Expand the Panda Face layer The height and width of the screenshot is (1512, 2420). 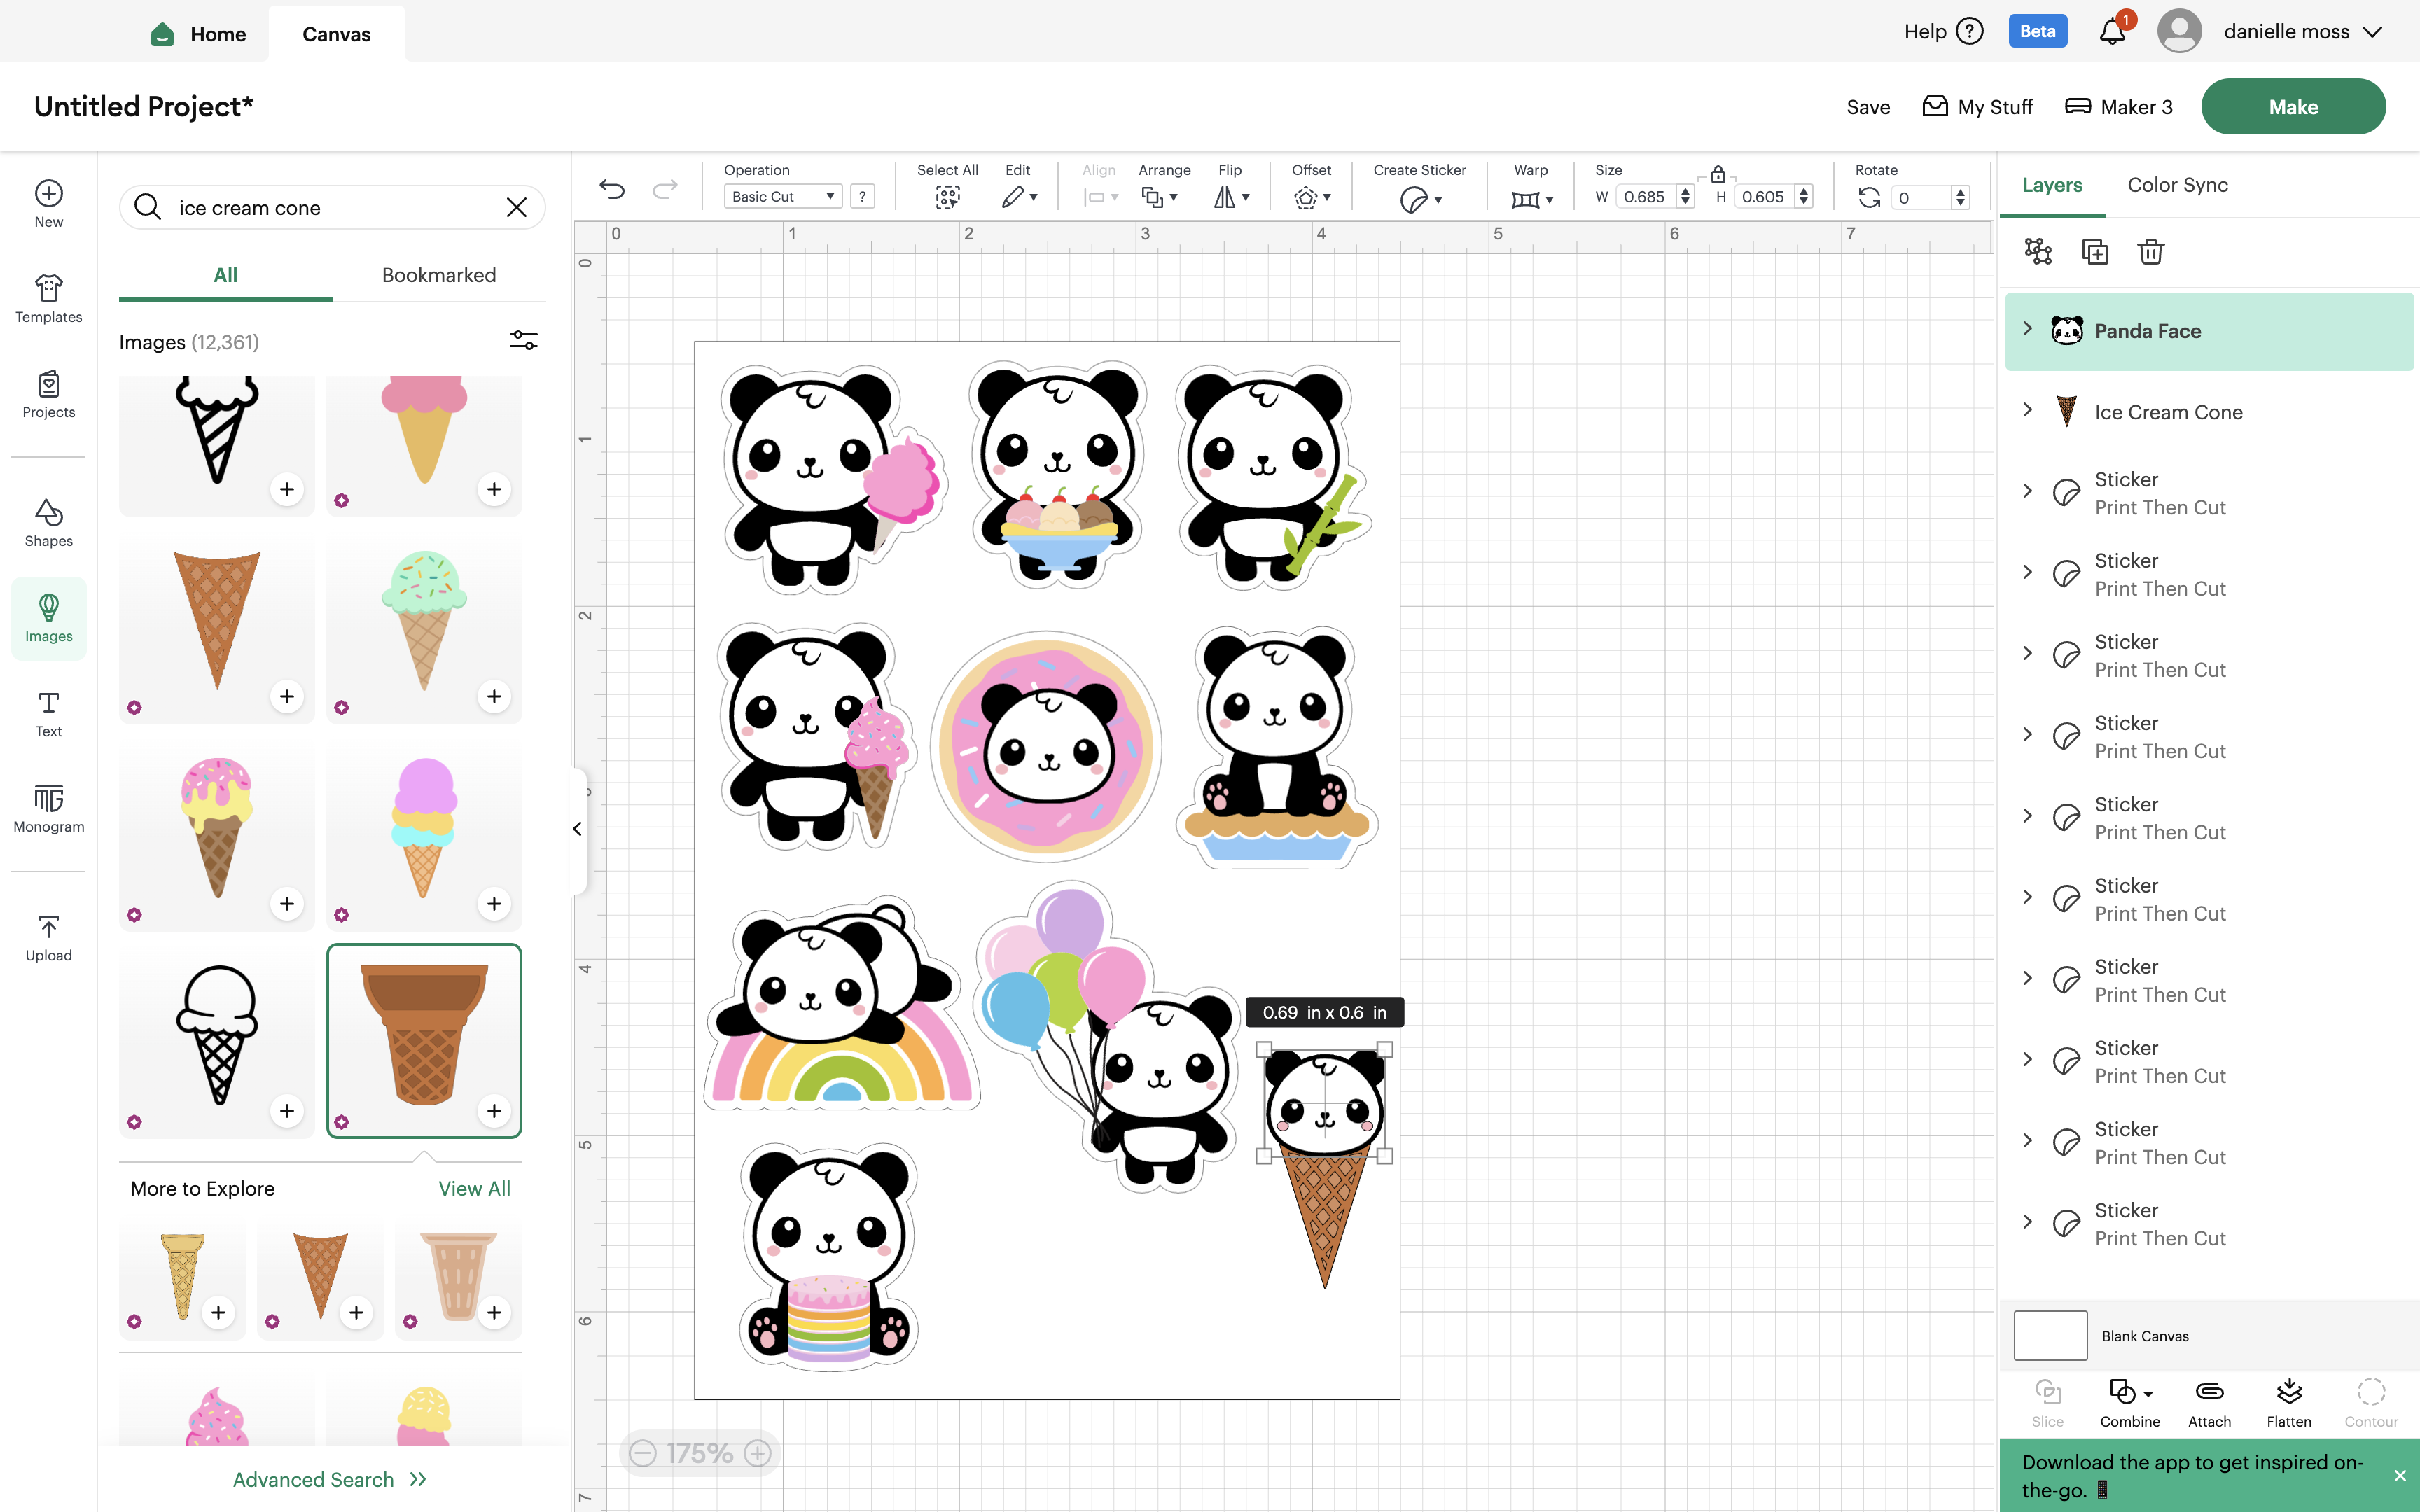(2027, 329)
